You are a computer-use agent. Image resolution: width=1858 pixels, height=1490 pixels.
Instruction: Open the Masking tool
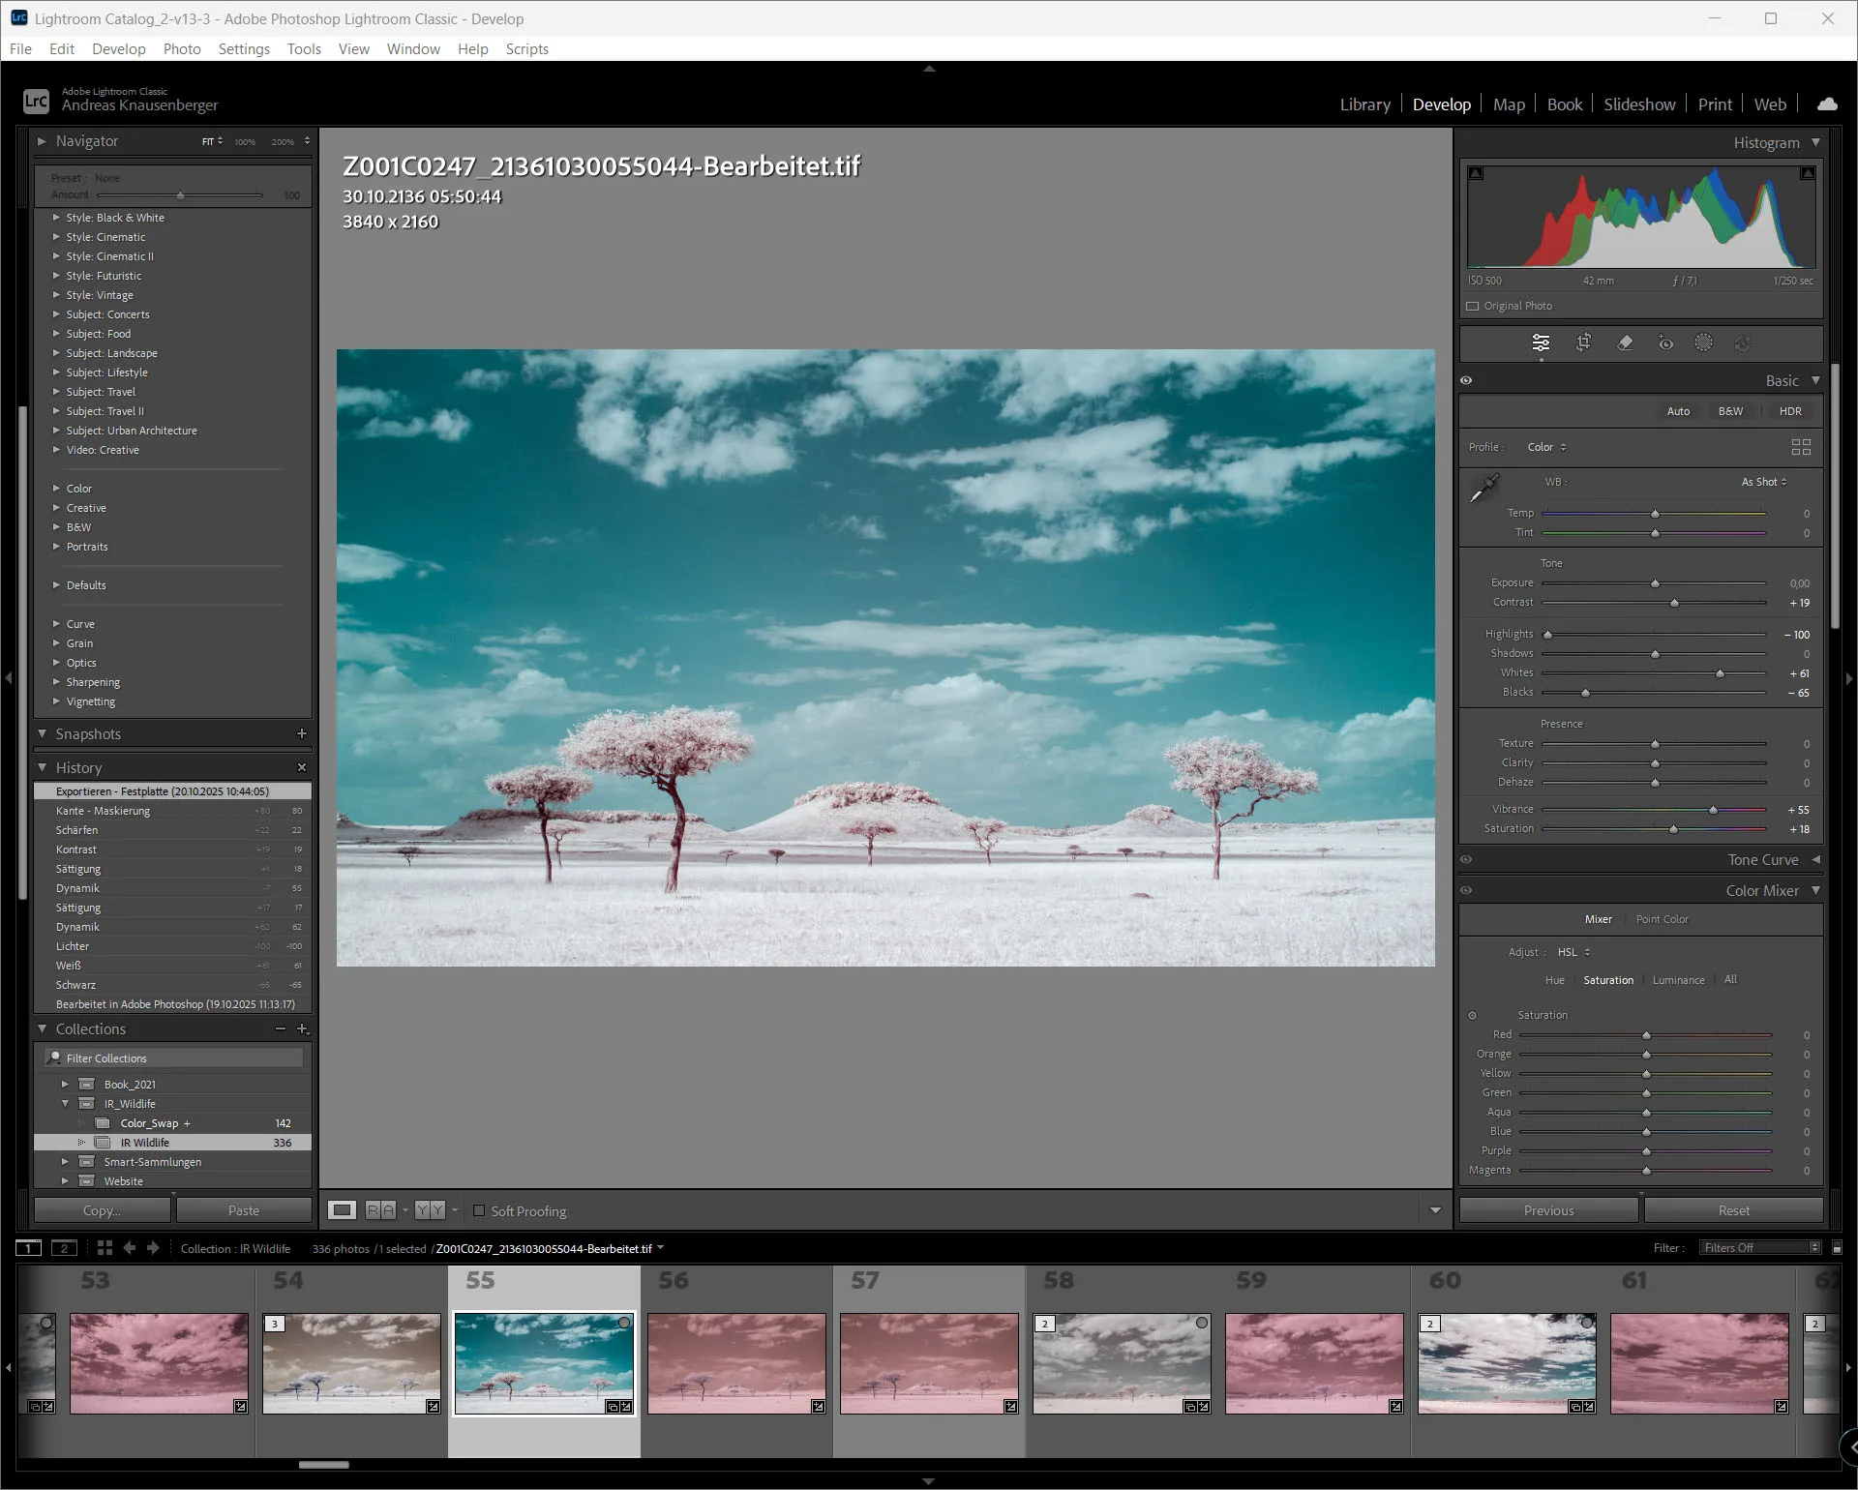click(x=1703, y=343)
